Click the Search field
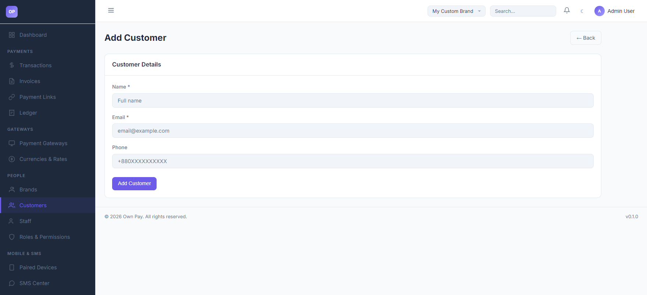647x295 pixels. click(523, 11)
